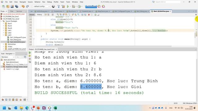Click the ENG language indicator in tray
Image resolution: width=198 pixels, height=111 pixels.
[x=171, y=108]
